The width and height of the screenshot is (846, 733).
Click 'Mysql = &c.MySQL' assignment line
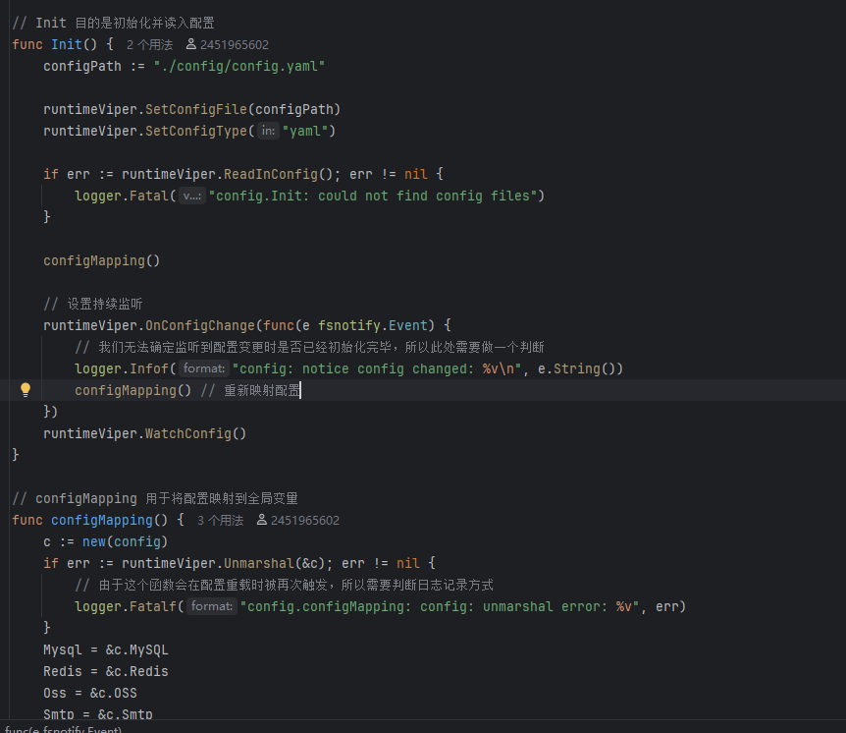[106, 649]
